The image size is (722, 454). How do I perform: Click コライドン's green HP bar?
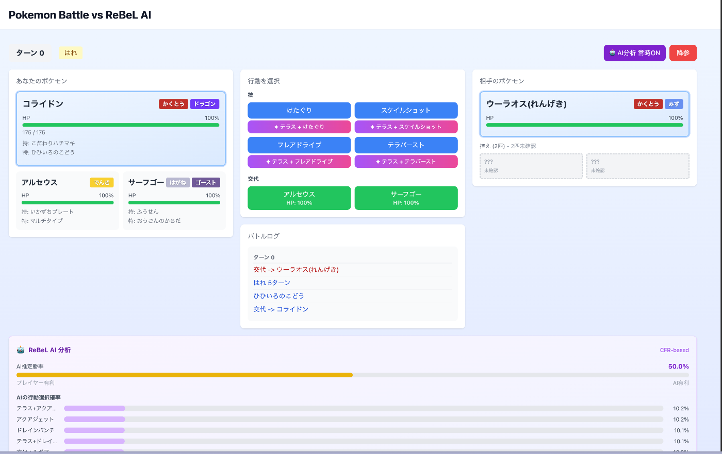point(121,125)
